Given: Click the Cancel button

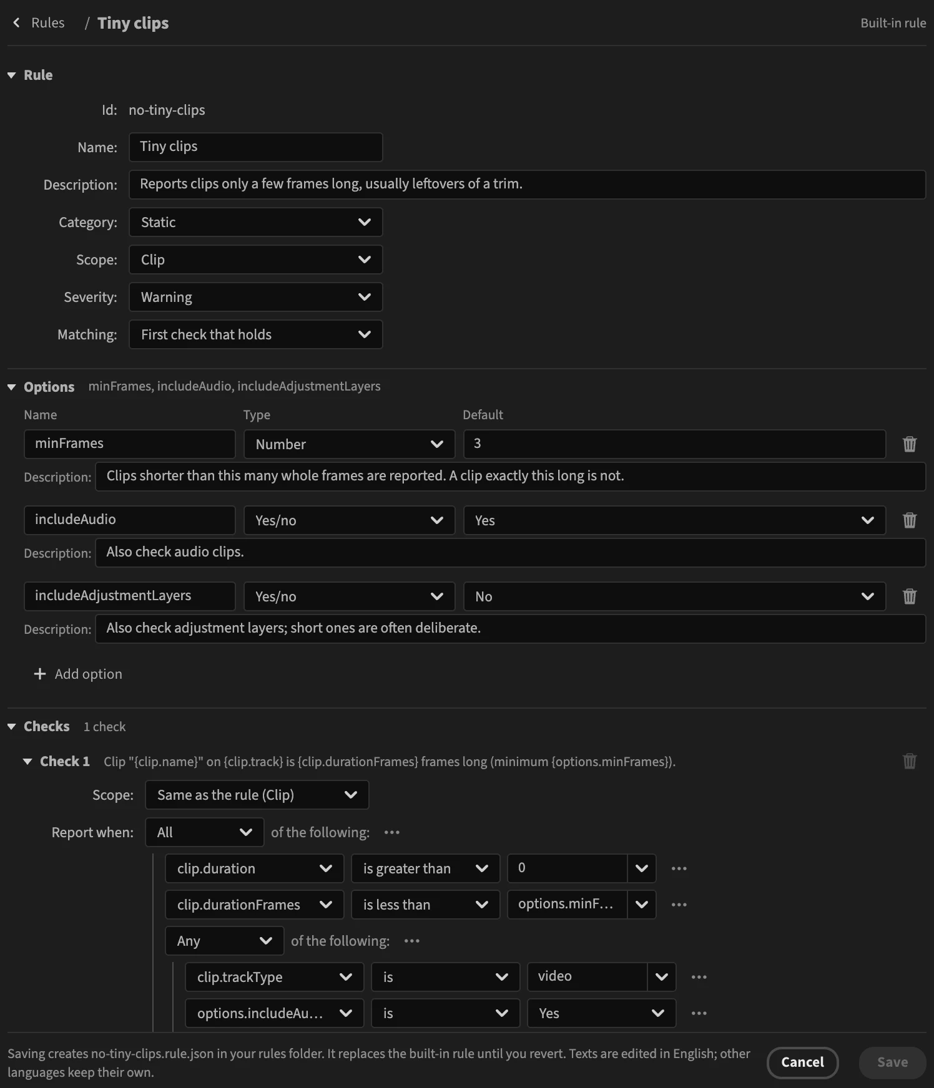Looking at the screenshot, I should (x=802, y=1062).
